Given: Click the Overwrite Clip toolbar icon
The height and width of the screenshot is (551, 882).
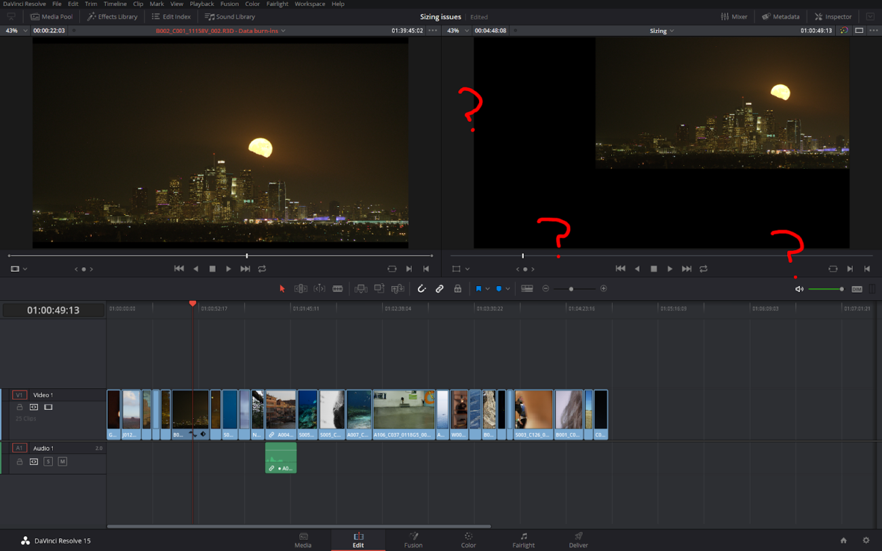Looking at the screenshot, I should point(379,289).
